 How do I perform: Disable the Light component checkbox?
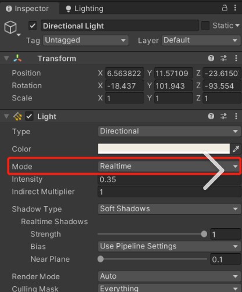coord(29,116)
